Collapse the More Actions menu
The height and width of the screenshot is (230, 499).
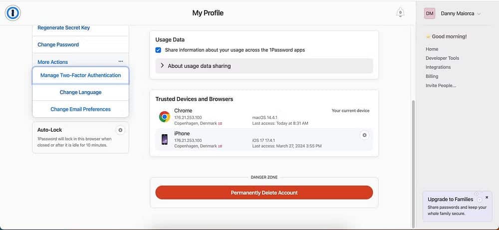click(80, 62)
